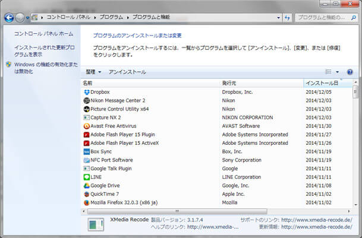Click the change view layout icon

coord(328,72)
